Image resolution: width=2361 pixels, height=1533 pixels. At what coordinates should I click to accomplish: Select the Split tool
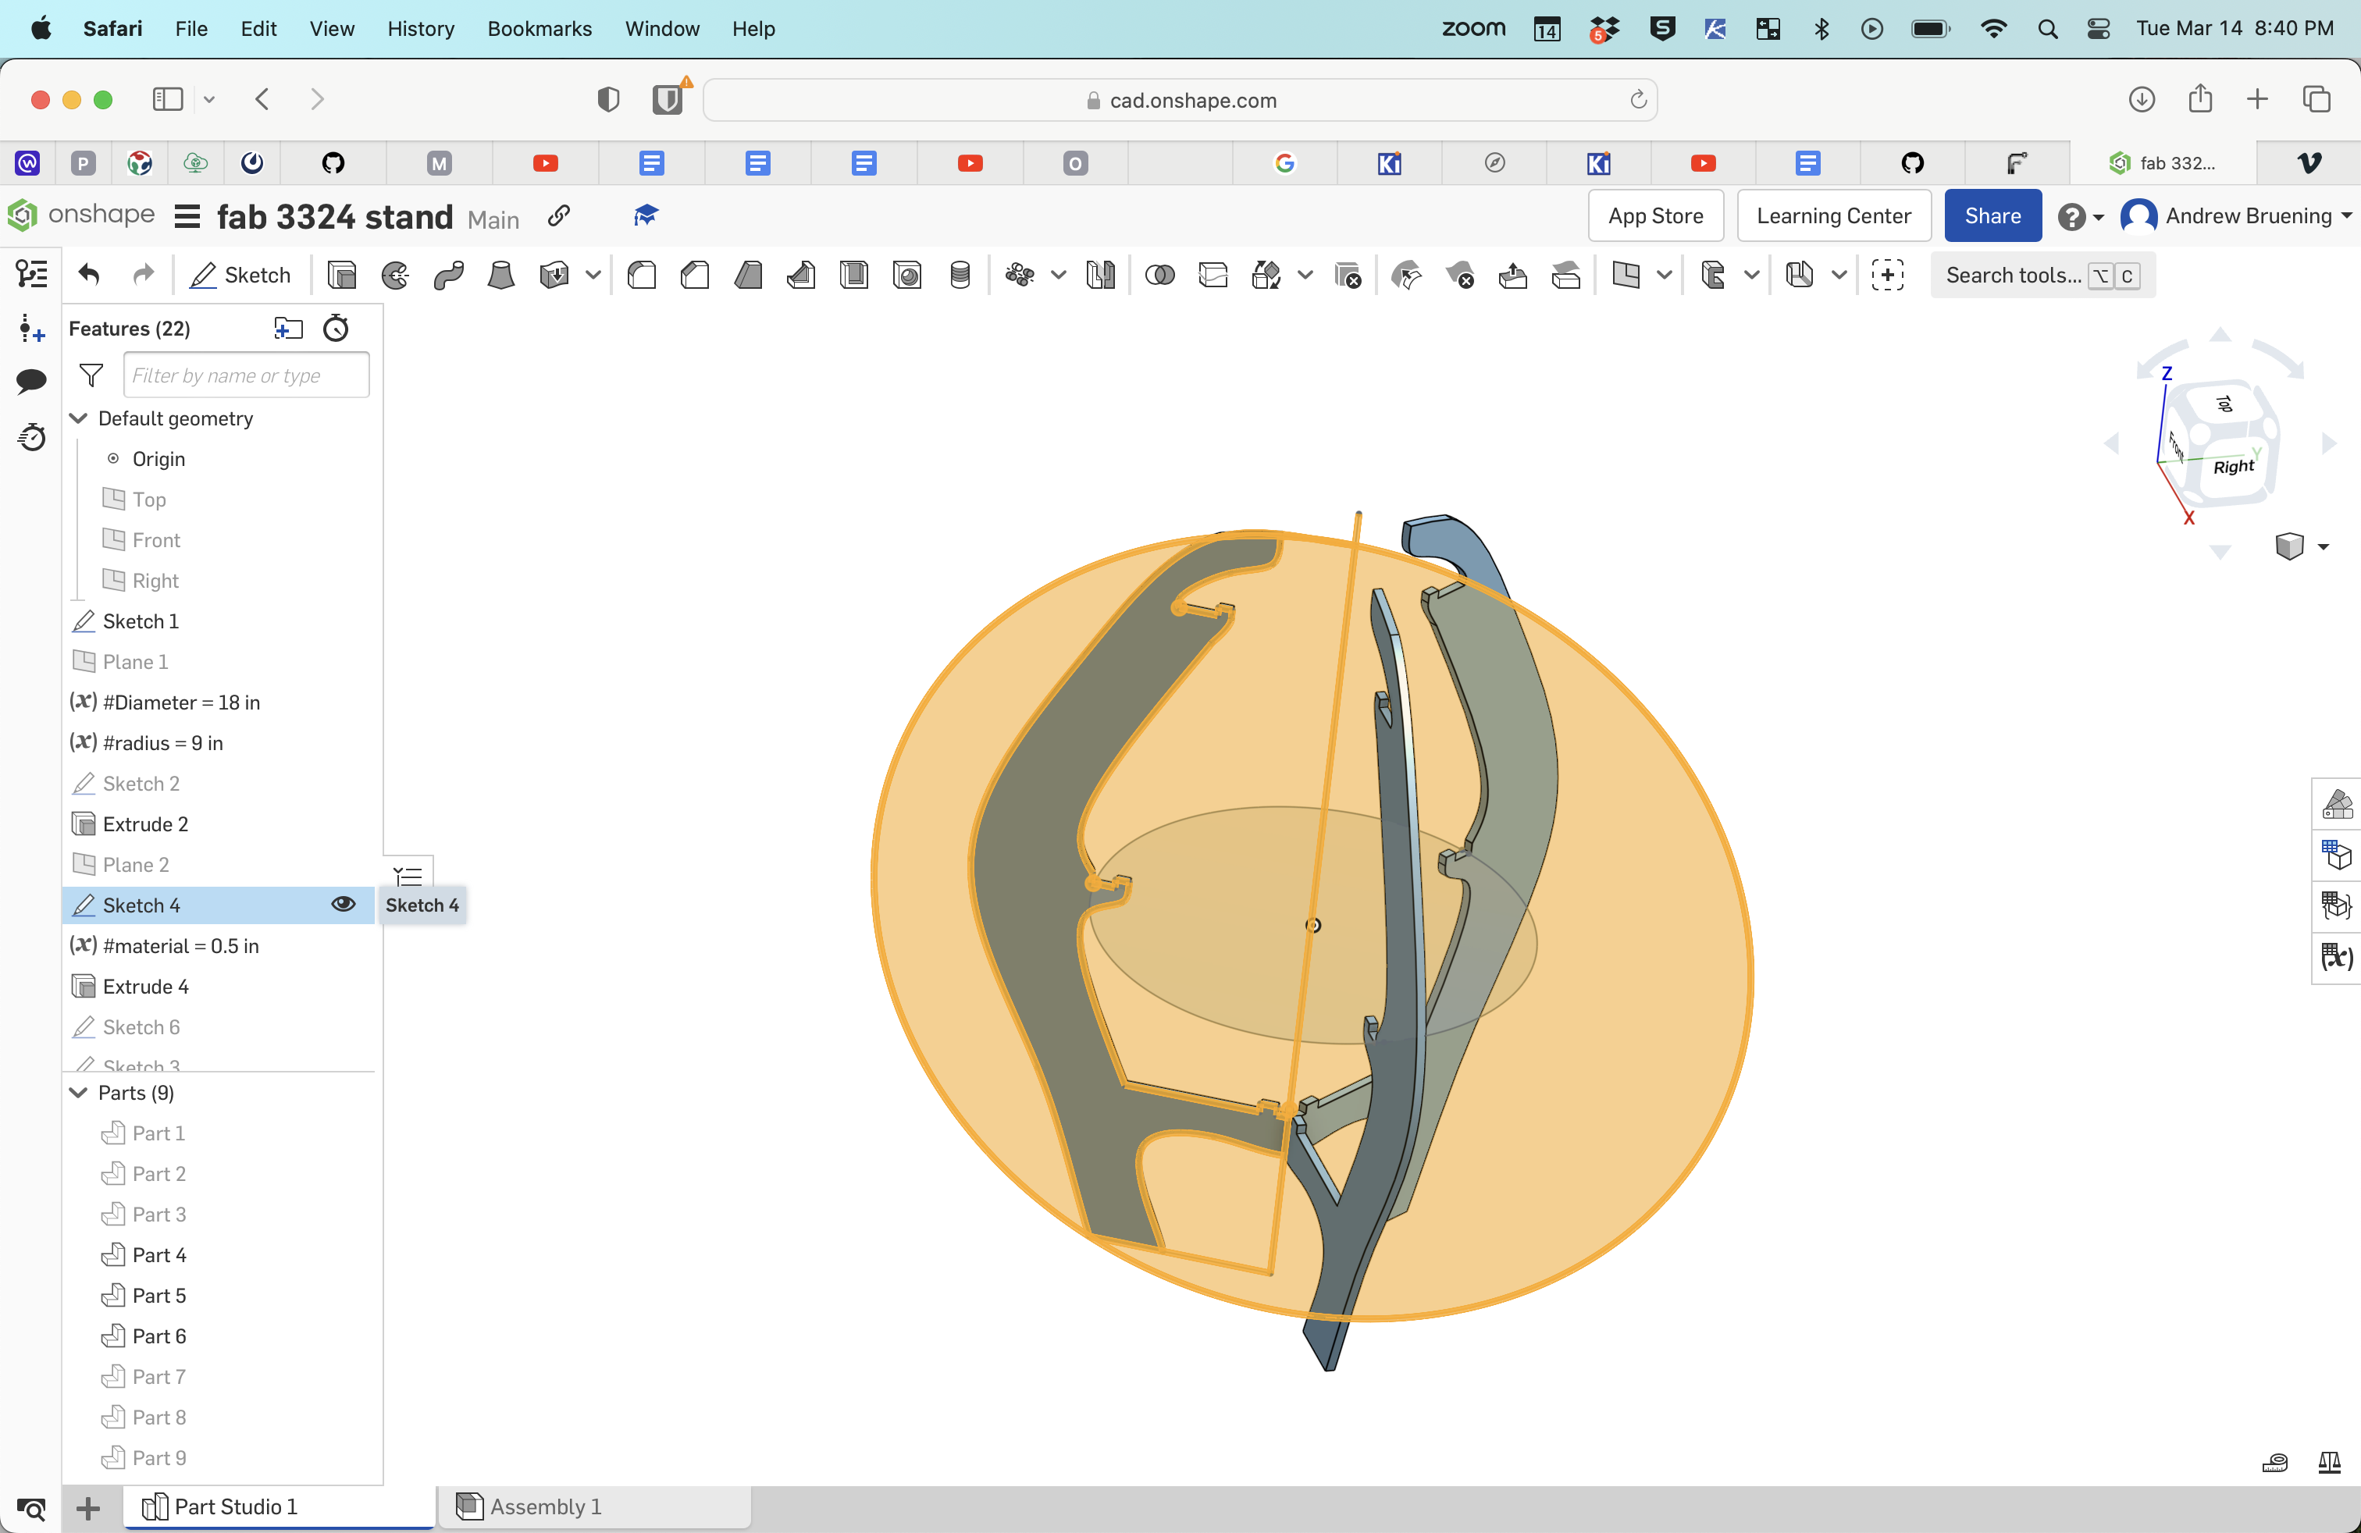[1213, 275]
